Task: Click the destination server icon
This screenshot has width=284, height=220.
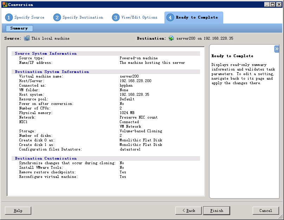Action: [x=171, y=38]
